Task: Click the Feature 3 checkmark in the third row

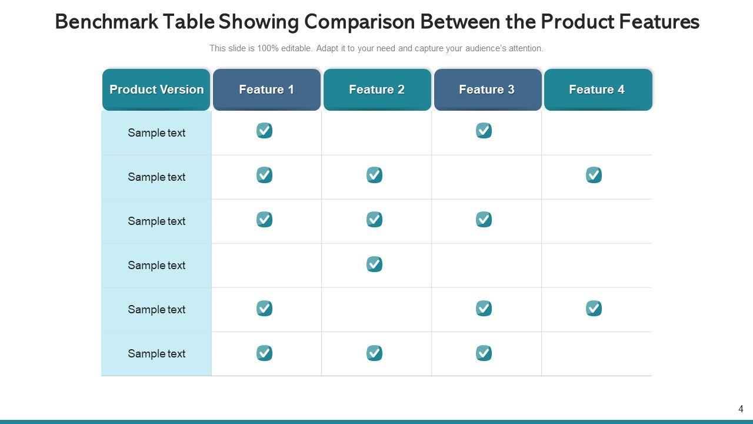Action: coord(484,220)
